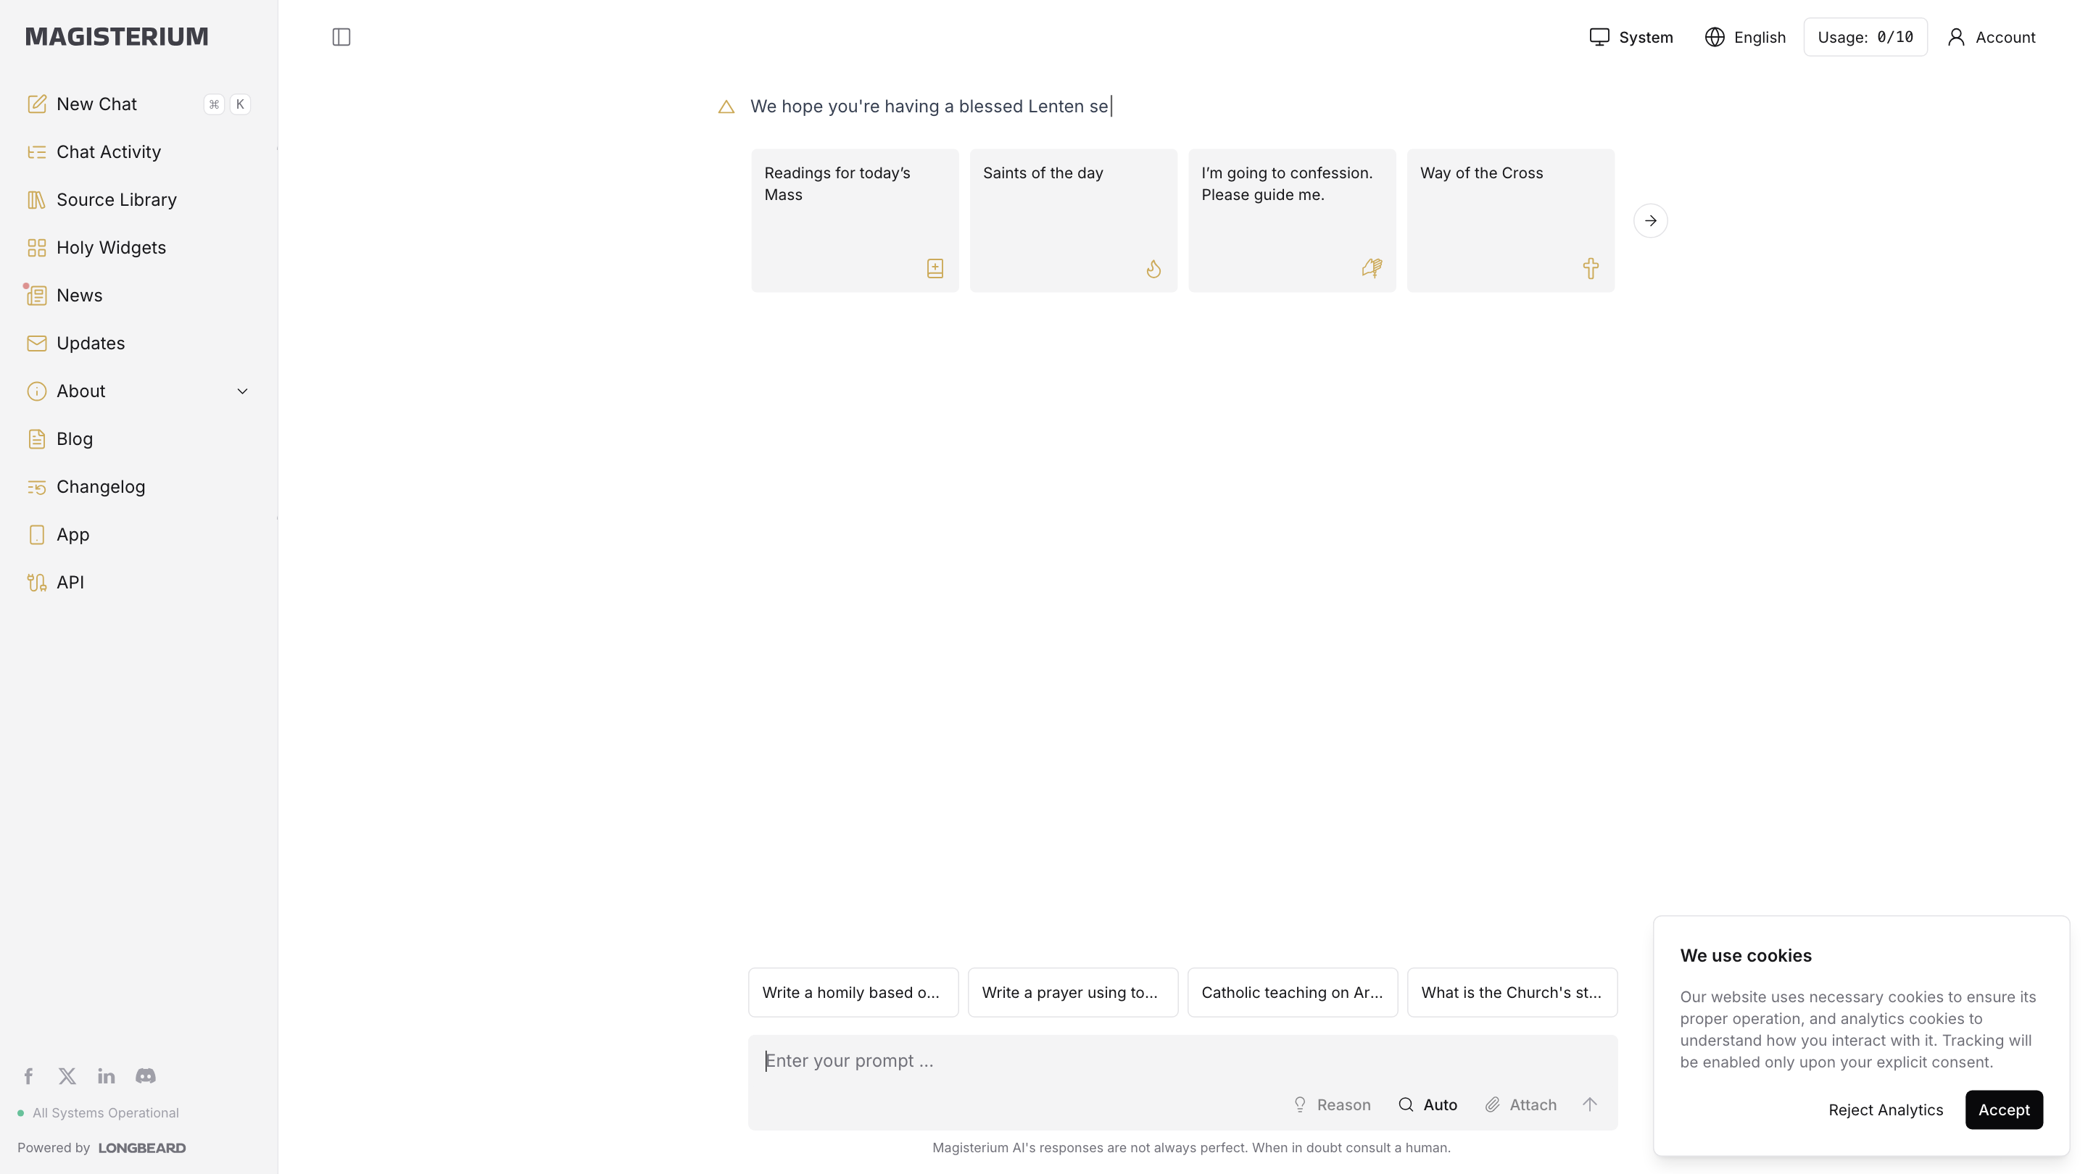This screenshot has height=1174, width=2088.
Task: Open the Discord icon
Action: [146, 1076]
